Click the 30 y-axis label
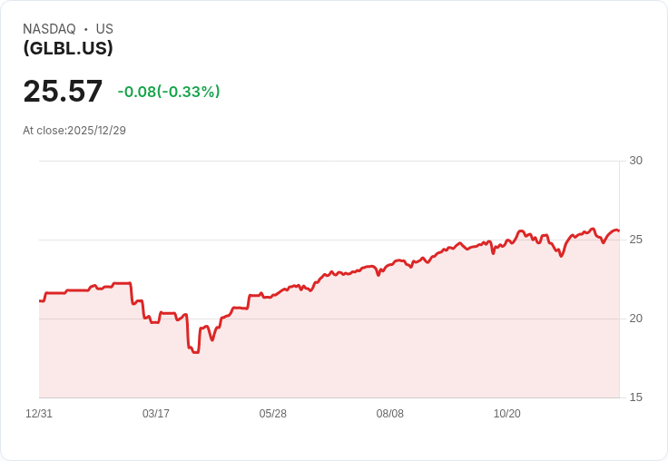668x461 pixels. tap(635, 161)
